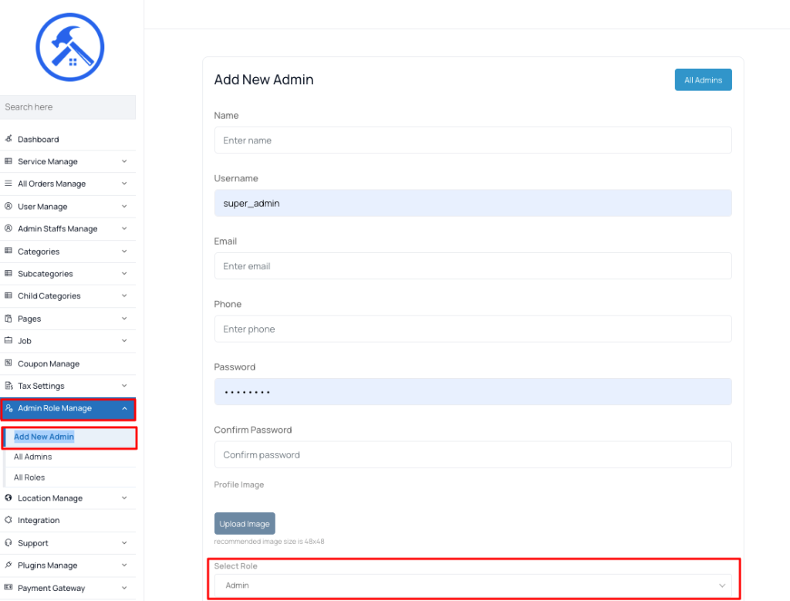Focus the Confirm Password field

click(x=473, y=454)
